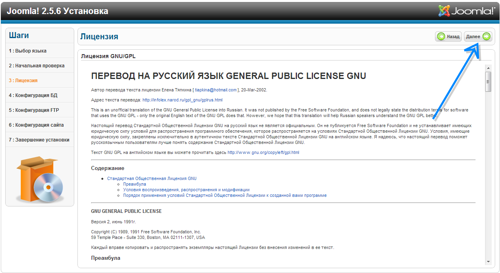This screenshot has width=500, height=273.
Task: Click the orange box installer icon
Action: 39,179
